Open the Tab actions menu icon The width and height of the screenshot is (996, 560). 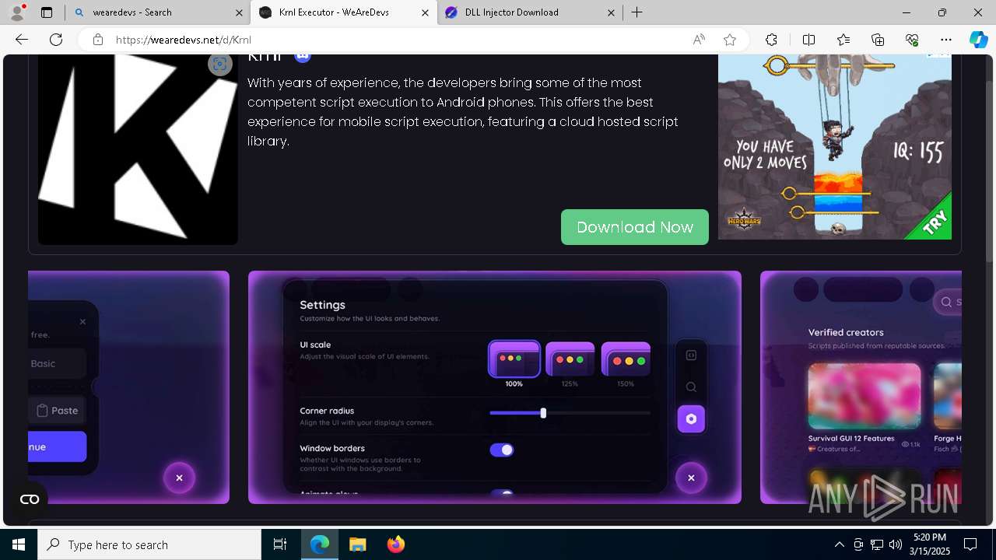(47, 12)
